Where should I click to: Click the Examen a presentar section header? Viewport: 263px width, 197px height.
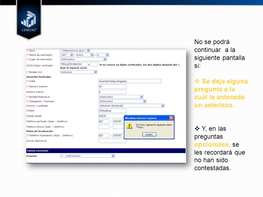point(106,150)
